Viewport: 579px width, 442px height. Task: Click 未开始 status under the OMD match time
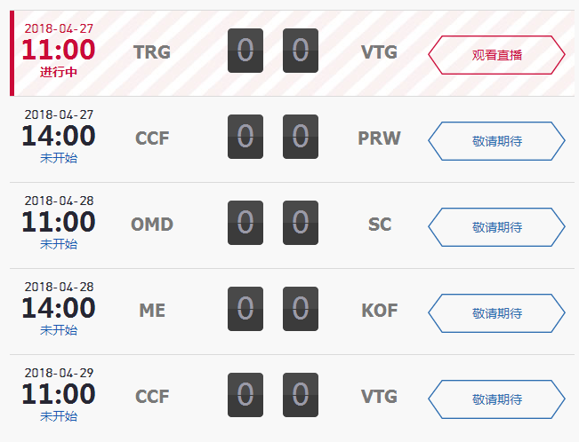coord(59,244)
